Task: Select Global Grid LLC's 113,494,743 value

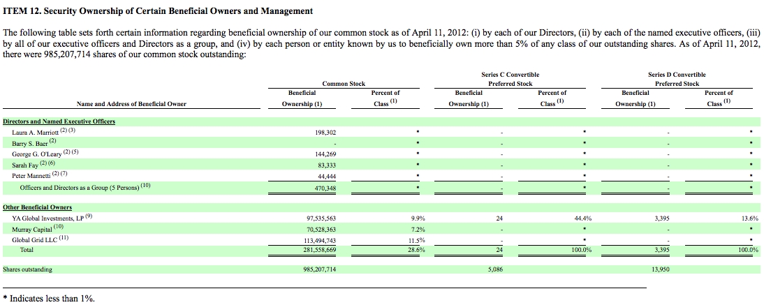Action: click(321, 239)
